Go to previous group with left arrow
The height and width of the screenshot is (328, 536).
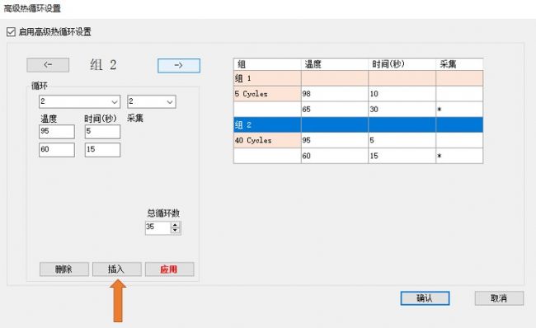pos(48,65)
